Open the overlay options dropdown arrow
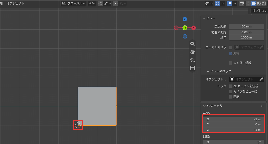Screen dimensions: 268x144 pos(235,3)
